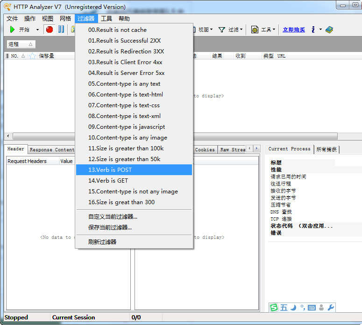Image resolution: width=362 pixels, height=325 pixels.
Task: Toggle the 五 input mode in IME bar
Action: [x=284, y=308]
